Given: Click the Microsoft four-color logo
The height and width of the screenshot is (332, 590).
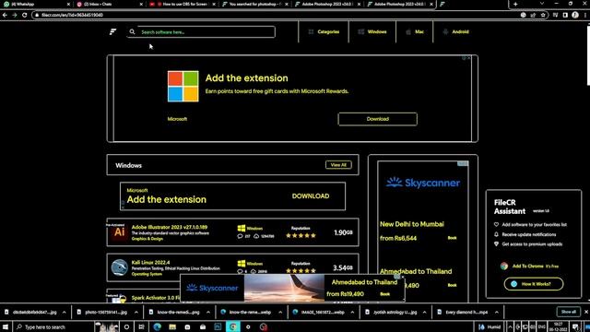Looking at the screenshot, I should pyautogui.click(x=183, y=86).
